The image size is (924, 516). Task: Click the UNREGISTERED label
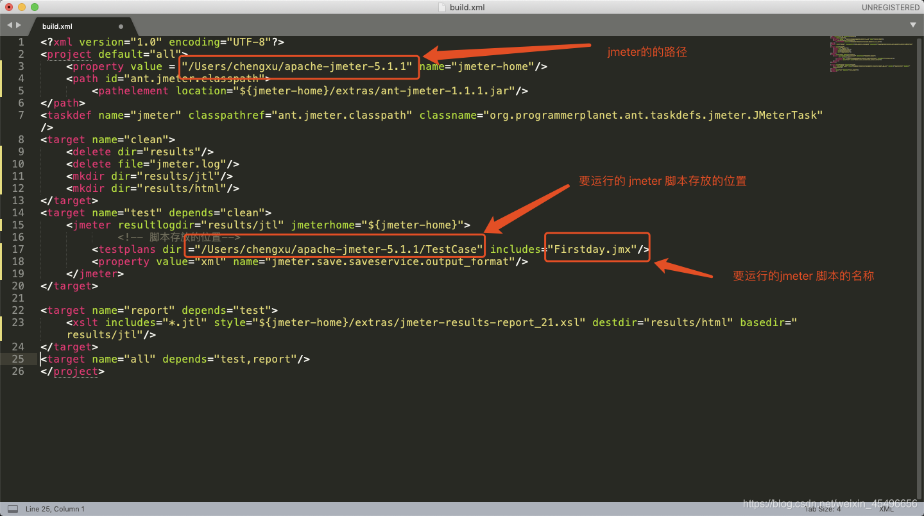pos(890,7)
